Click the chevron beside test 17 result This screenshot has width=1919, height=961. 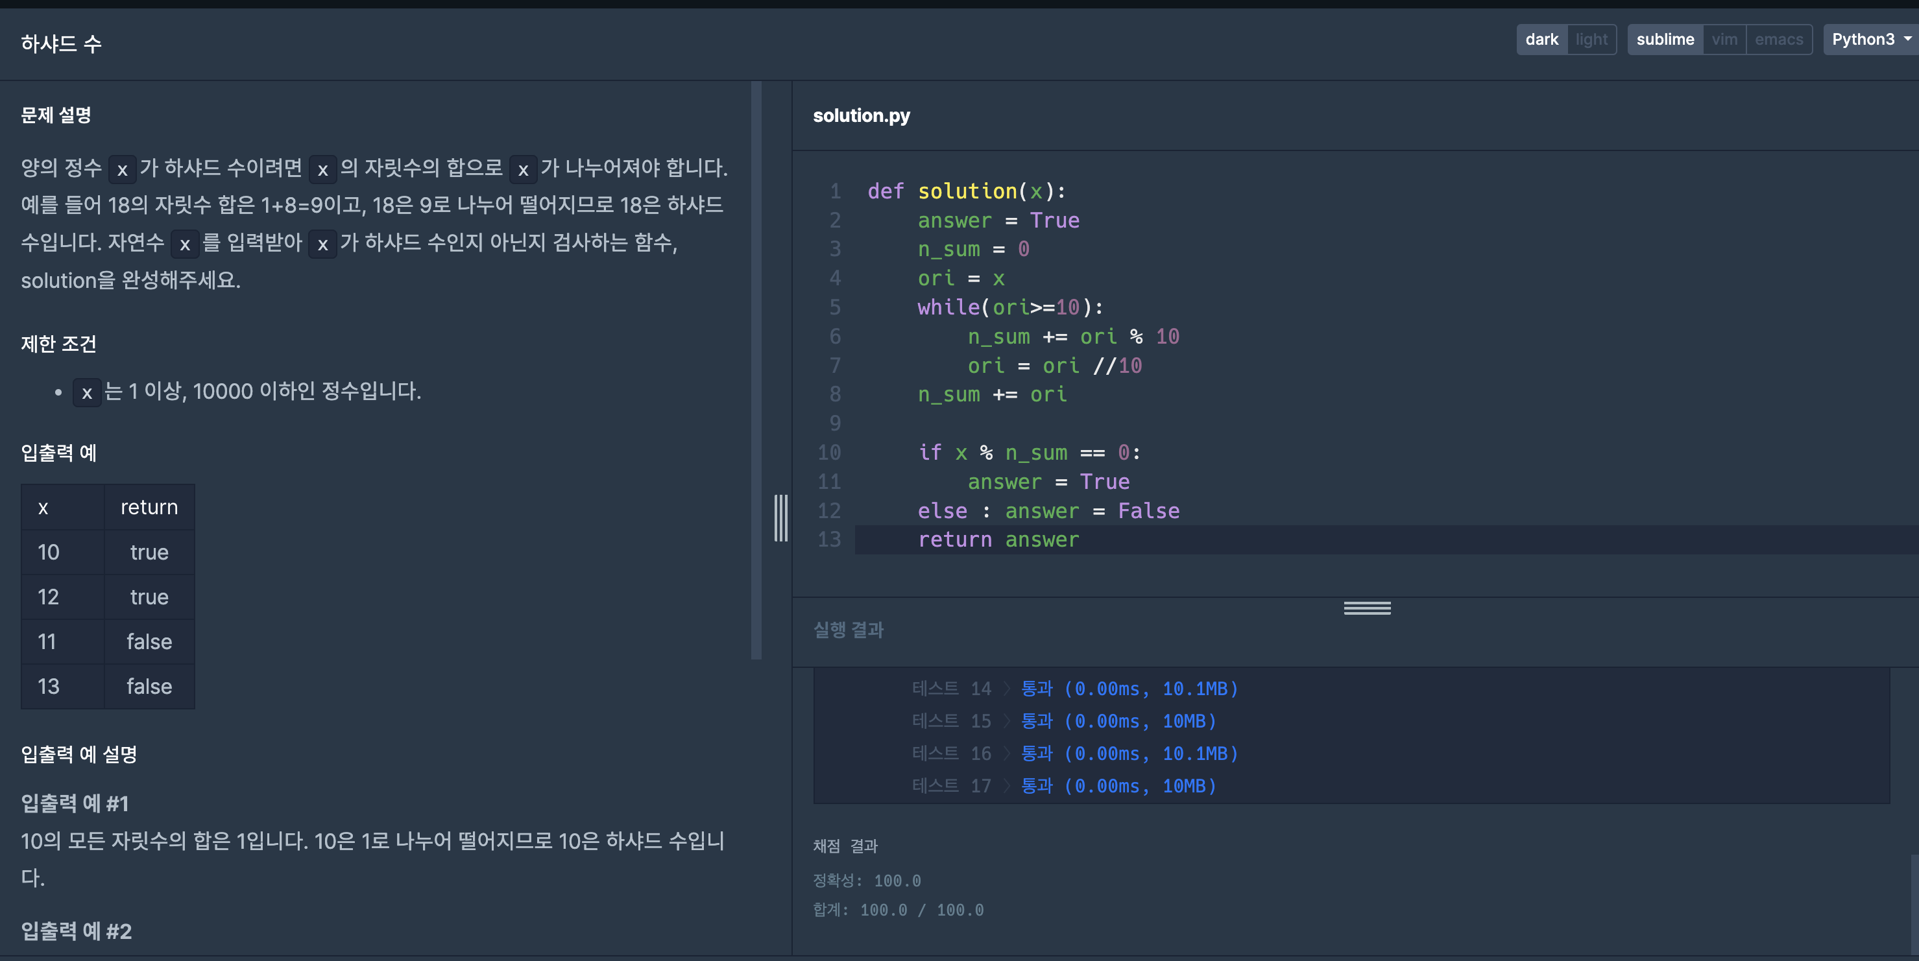click(x=1006, y=786)
